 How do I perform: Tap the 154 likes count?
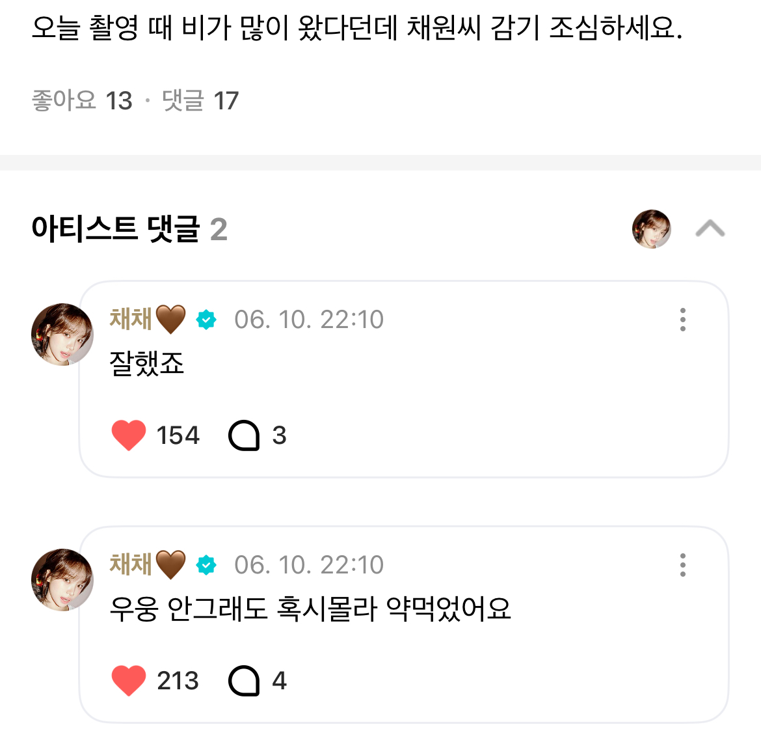[x=178, y=435]
